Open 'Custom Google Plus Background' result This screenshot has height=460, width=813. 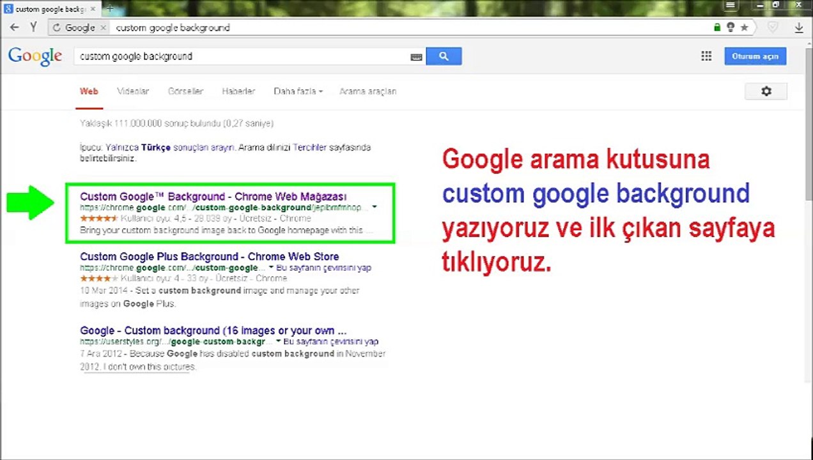[x=210, y=256]
